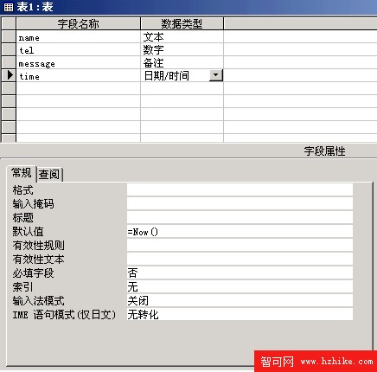Click the 默认值 property label
Image resolution: width=377 pixels, height=372 pixels.
tap(28, 231)
